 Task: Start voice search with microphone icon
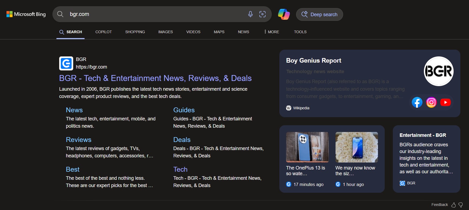[250, 14]
